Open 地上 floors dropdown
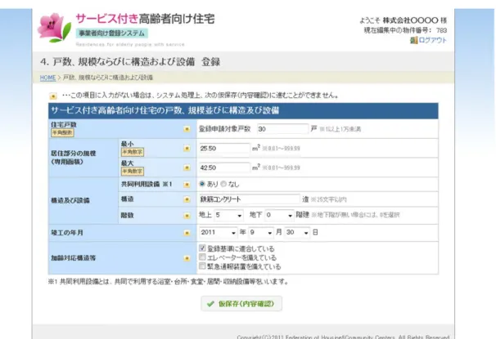 (x=228, y=216)
